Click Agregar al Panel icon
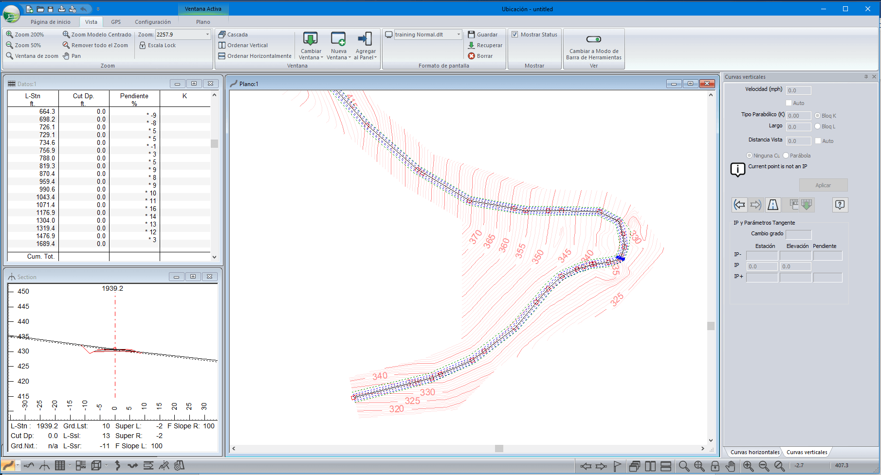 (365, 39)
